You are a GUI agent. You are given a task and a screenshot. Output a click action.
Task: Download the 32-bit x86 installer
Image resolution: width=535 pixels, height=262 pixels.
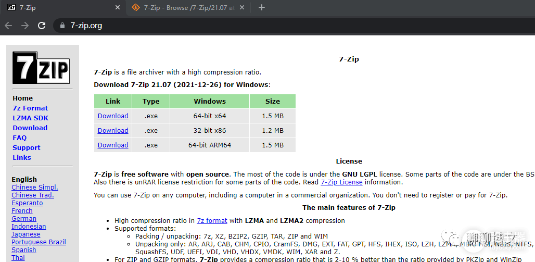point(113,131)
